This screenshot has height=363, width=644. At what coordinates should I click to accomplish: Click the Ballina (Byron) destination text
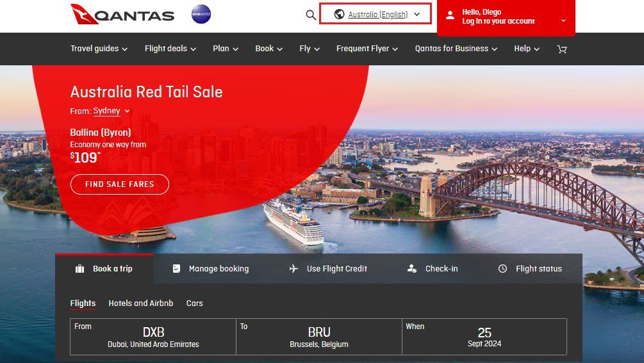(x=101, y=133)
